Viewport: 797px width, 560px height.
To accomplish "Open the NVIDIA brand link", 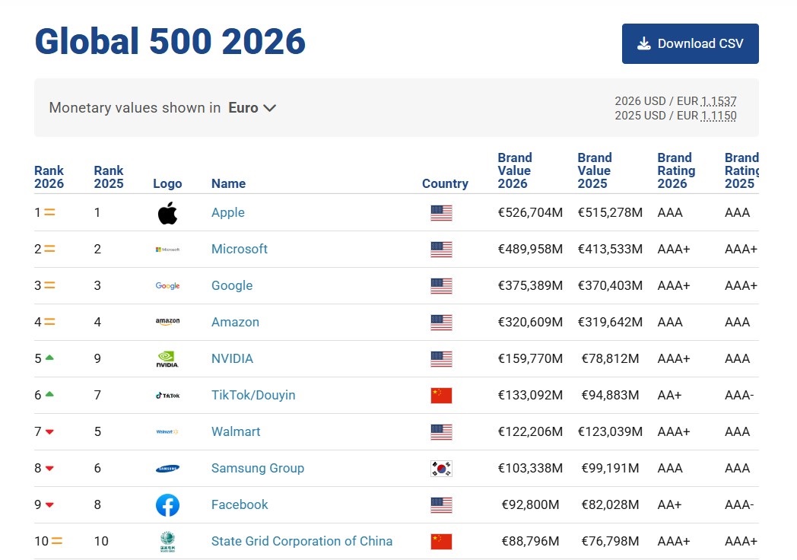I will pyautogui.click(x=232, y=359).
